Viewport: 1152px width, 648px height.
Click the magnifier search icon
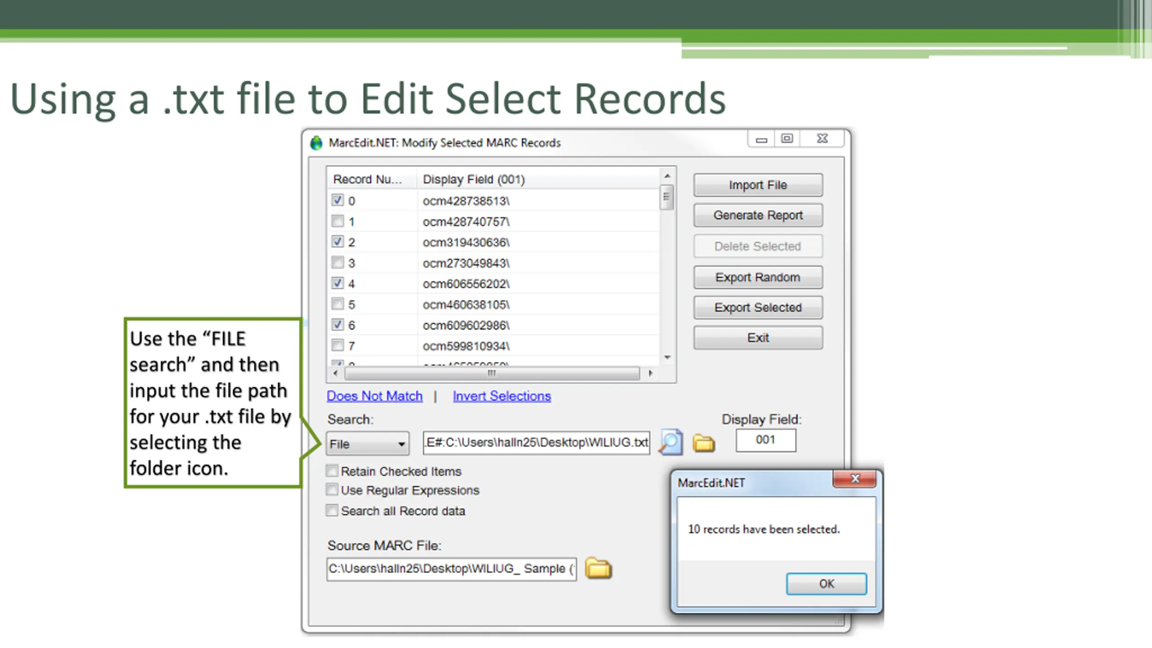(x=670, y=442)
